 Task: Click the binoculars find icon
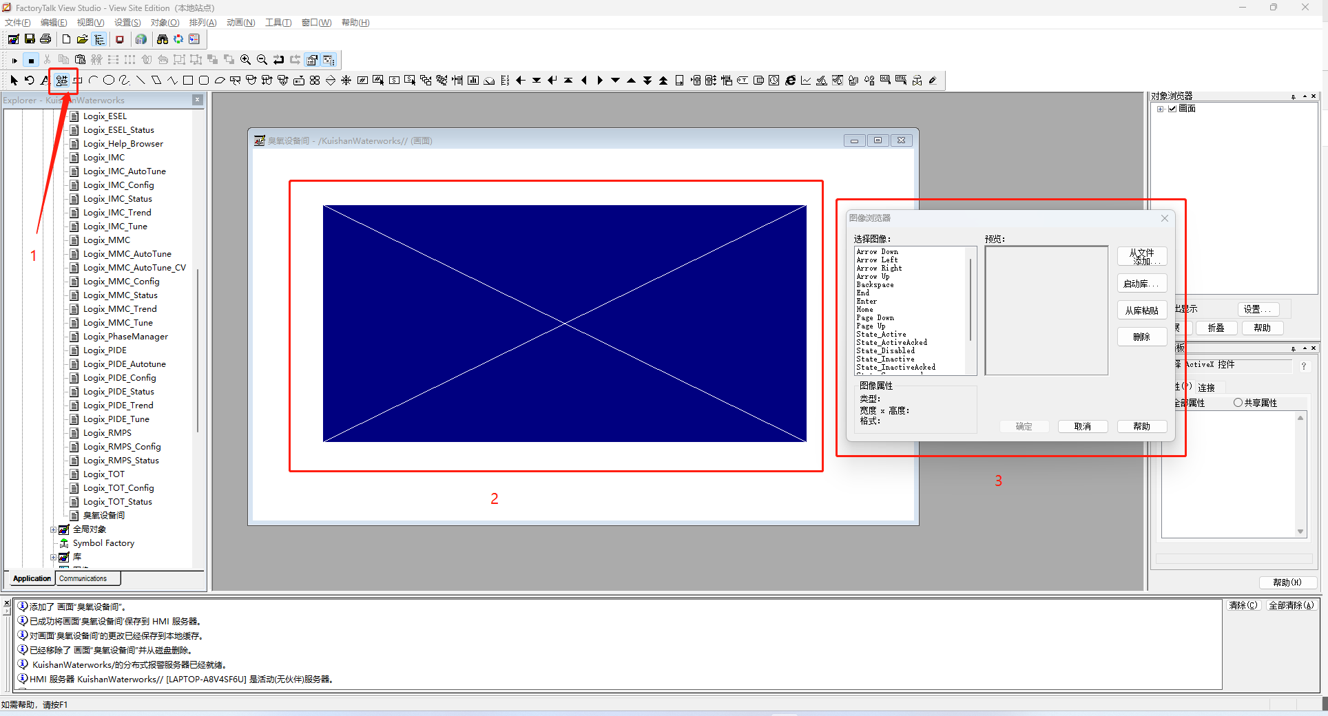tap(163, 39)
